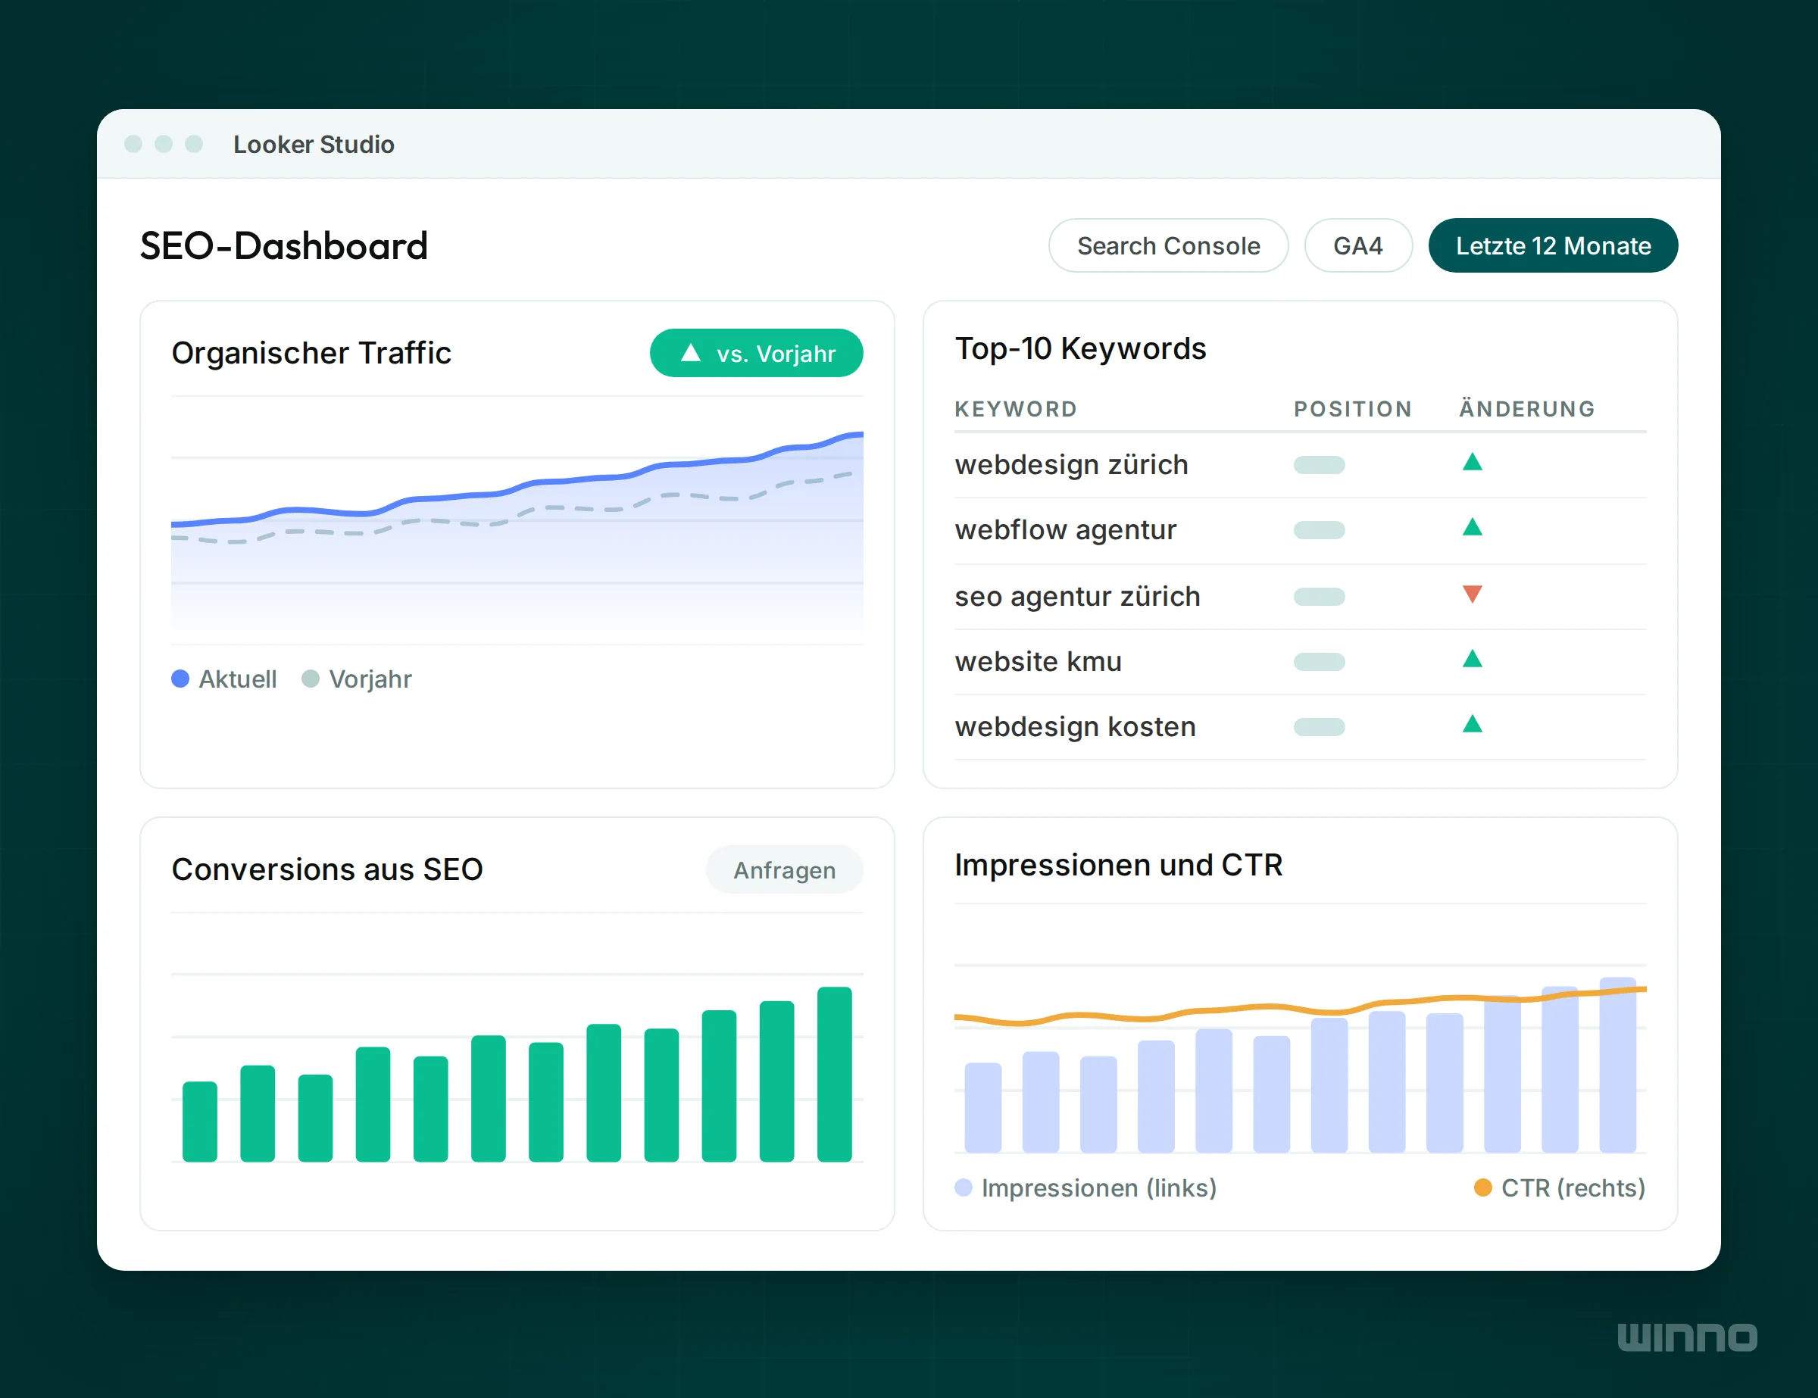Viewport: 1818px width, 1398px height.
Task: Click the position pill for website kmu
Action: [1319, 663]
